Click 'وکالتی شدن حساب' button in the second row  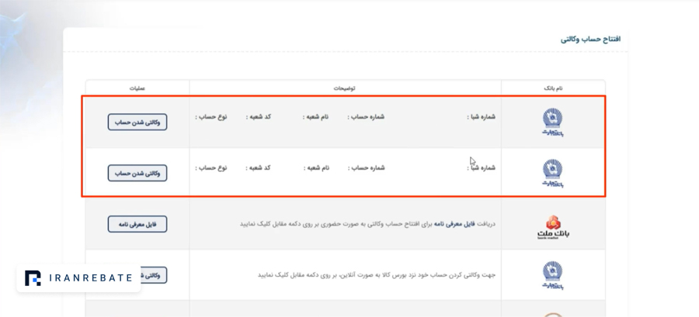coord(137,173)
